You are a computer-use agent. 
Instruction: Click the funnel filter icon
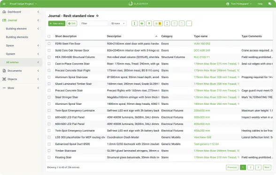pos(149,23)
